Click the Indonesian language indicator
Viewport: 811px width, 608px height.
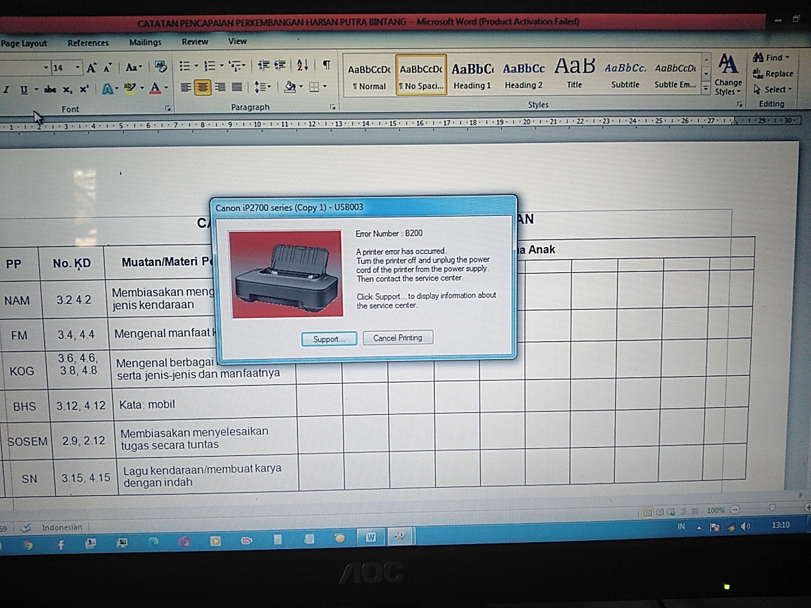[x=62, y=527]
